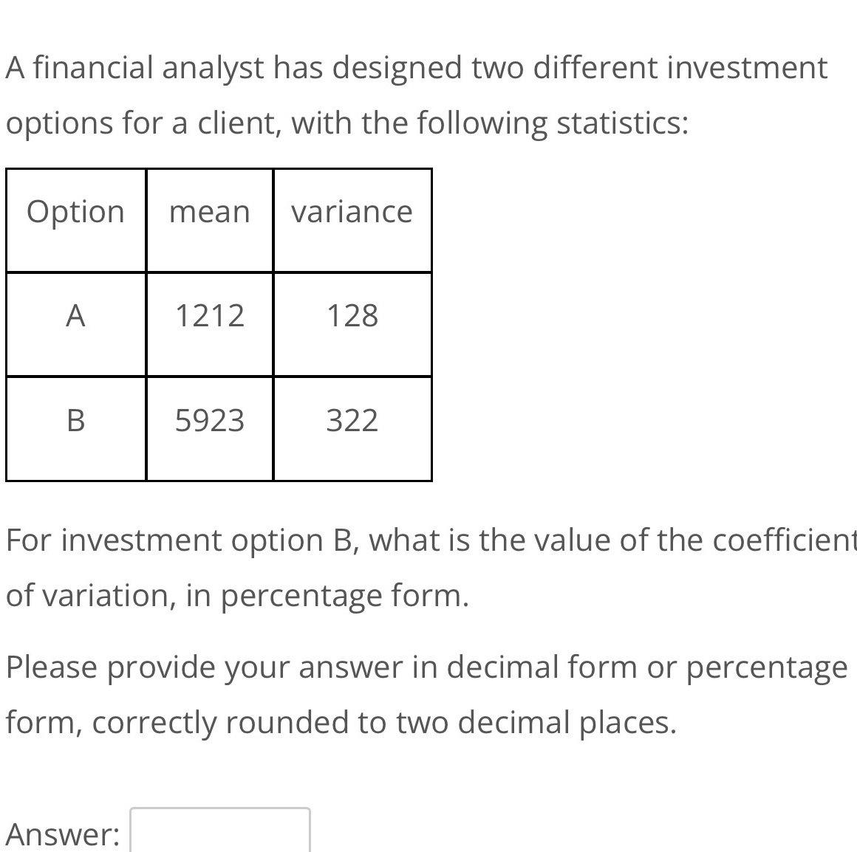Click the Option A row label cell
The image size is (857, 852).
coord(76,324)
